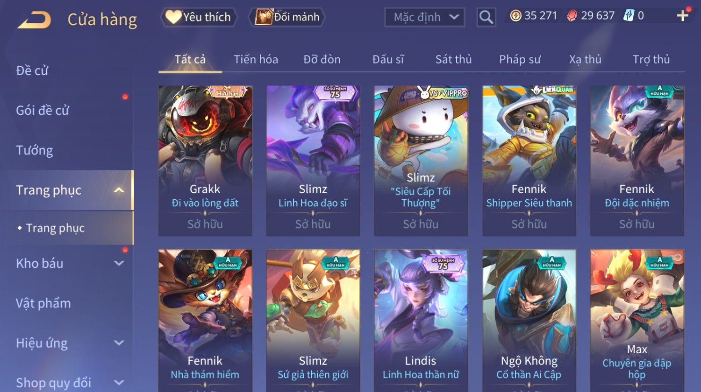Open the Gói đề cử menu

click(x=43, y=111)
